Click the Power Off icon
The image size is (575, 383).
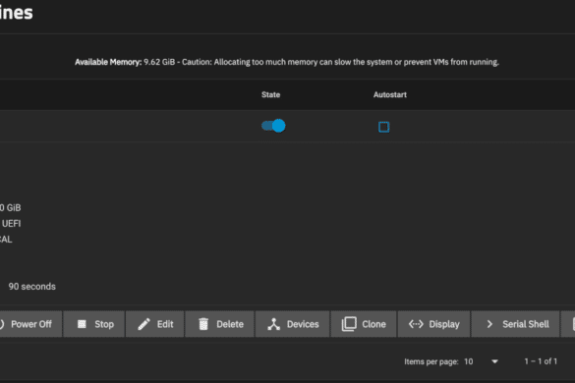pos(1,324)
